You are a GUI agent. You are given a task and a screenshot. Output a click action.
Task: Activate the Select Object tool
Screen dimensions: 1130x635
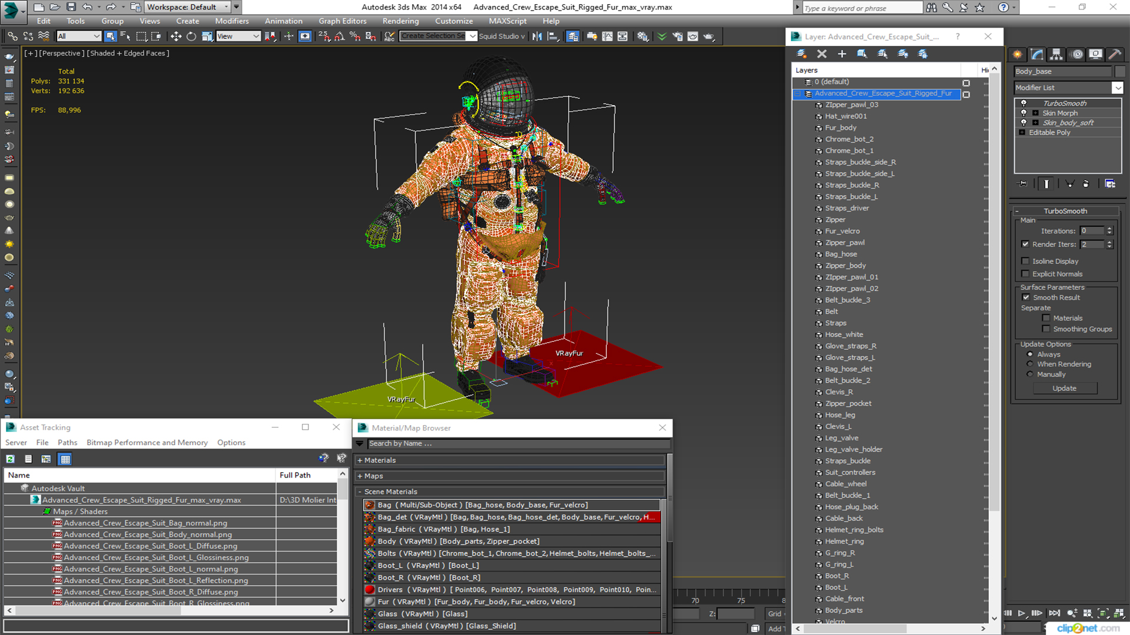110,36
